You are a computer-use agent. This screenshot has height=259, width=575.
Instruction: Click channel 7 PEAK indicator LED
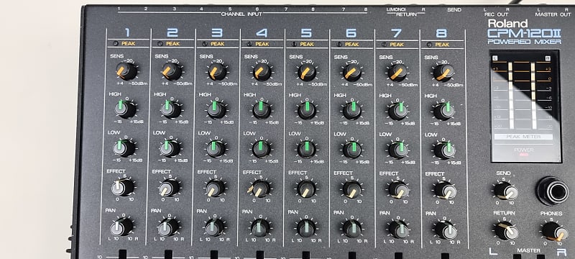384,45
